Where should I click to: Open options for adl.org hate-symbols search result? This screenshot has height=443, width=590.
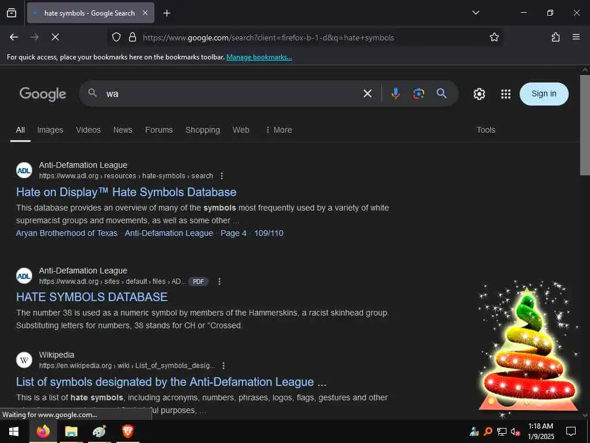[x=222, y=176]
